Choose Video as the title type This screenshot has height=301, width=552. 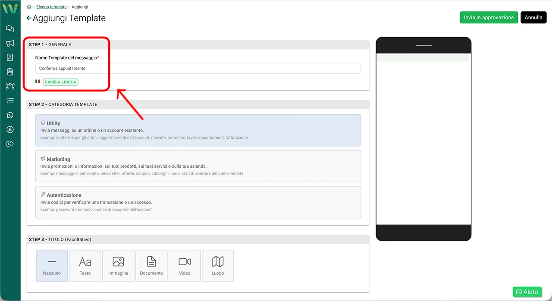click(185, 266)
